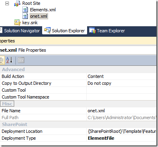
Task: Click the Solution Explorer tab icon
Action: tap(47, 30)
